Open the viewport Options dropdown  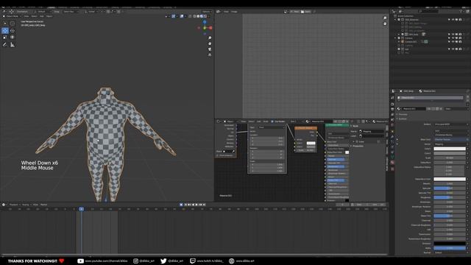click(x=207, y=12)
